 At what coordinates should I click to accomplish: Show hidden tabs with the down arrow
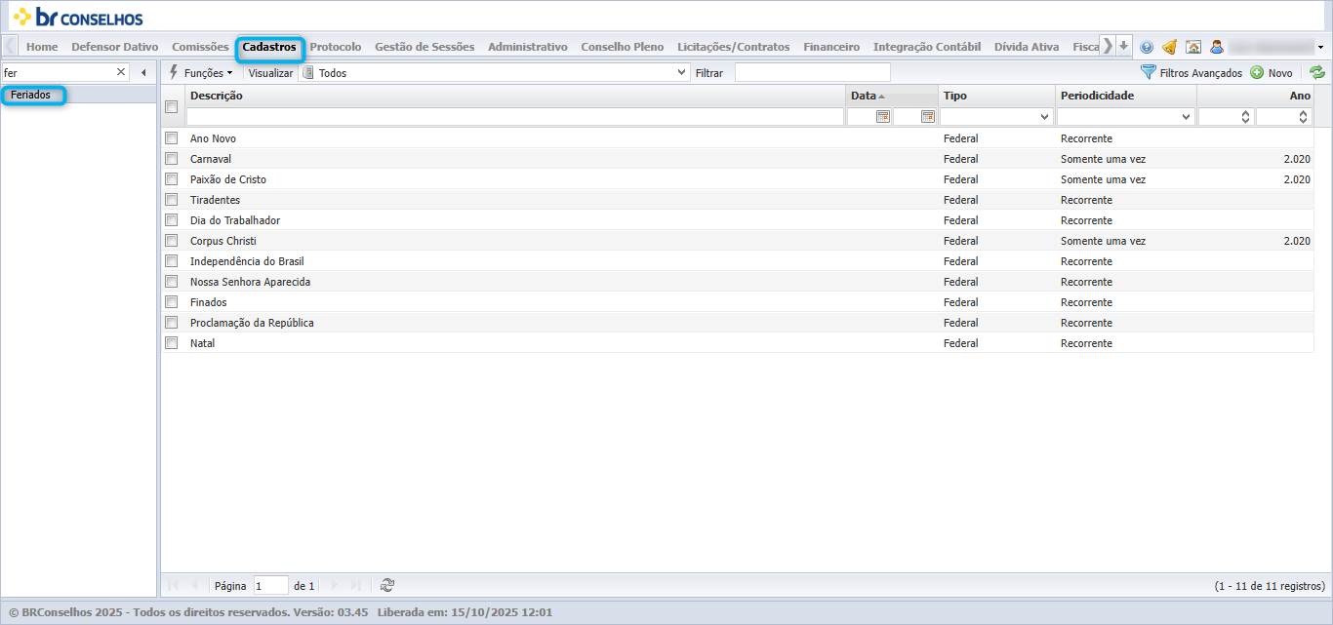(x=1123, y=46)
